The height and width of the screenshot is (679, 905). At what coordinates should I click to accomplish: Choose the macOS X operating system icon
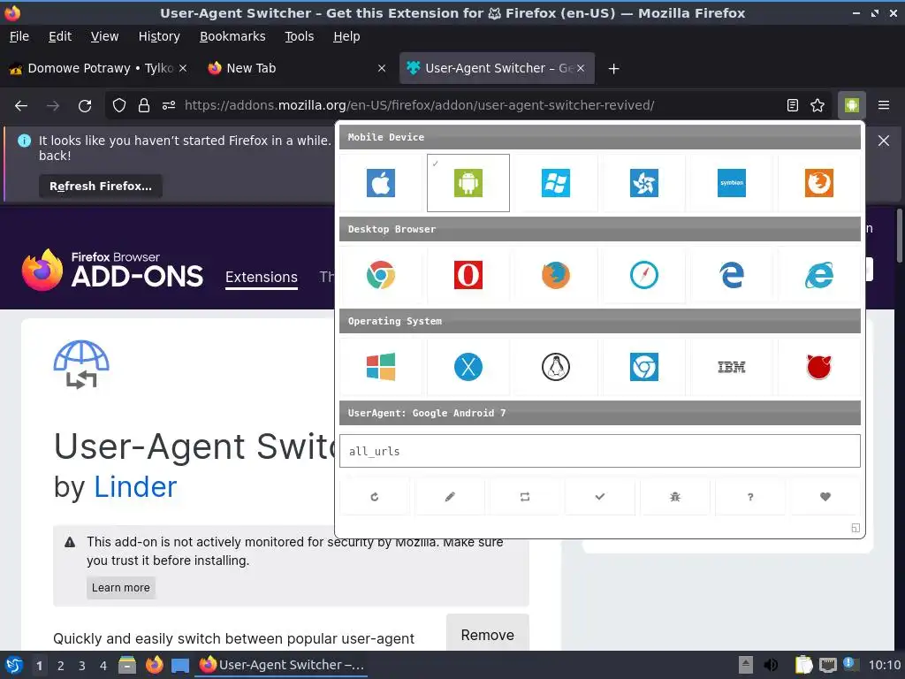point(468,367)
